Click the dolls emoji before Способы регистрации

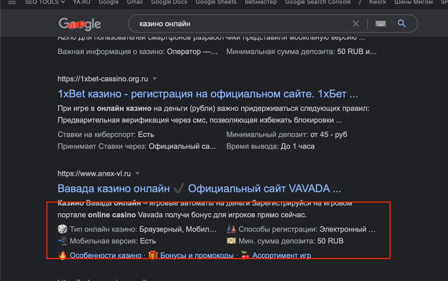click(231, 230)
